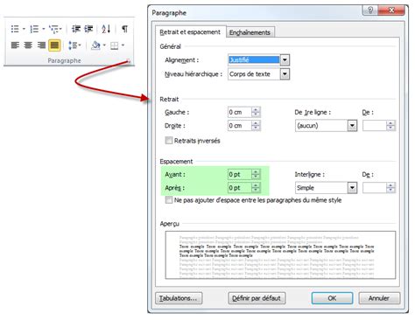Adjust Avant spacing spinner arrows
The height and width of the screenshot is (320, 415).
pos(256,174)
